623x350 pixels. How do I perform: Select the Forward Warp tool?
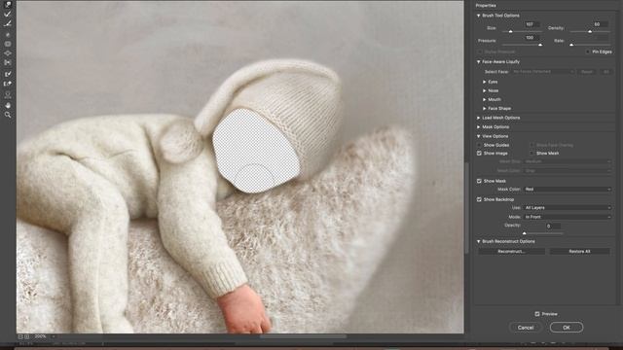8,5
